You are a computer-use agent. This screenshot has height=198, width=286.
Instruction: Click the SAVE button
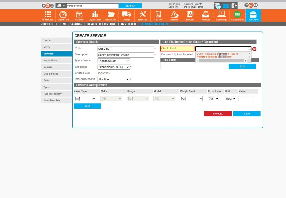coord(247,114)
